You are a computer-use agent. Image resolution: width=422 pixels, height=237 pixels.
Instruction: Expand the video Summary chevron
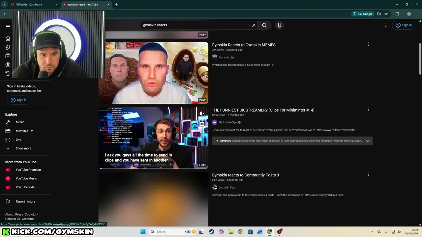pos(368,141)
